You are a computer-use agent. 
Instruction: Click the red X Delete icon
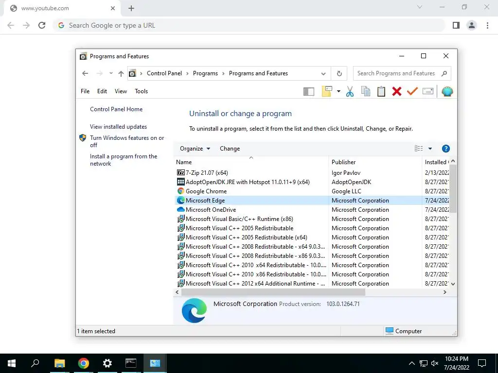point(397,91)
